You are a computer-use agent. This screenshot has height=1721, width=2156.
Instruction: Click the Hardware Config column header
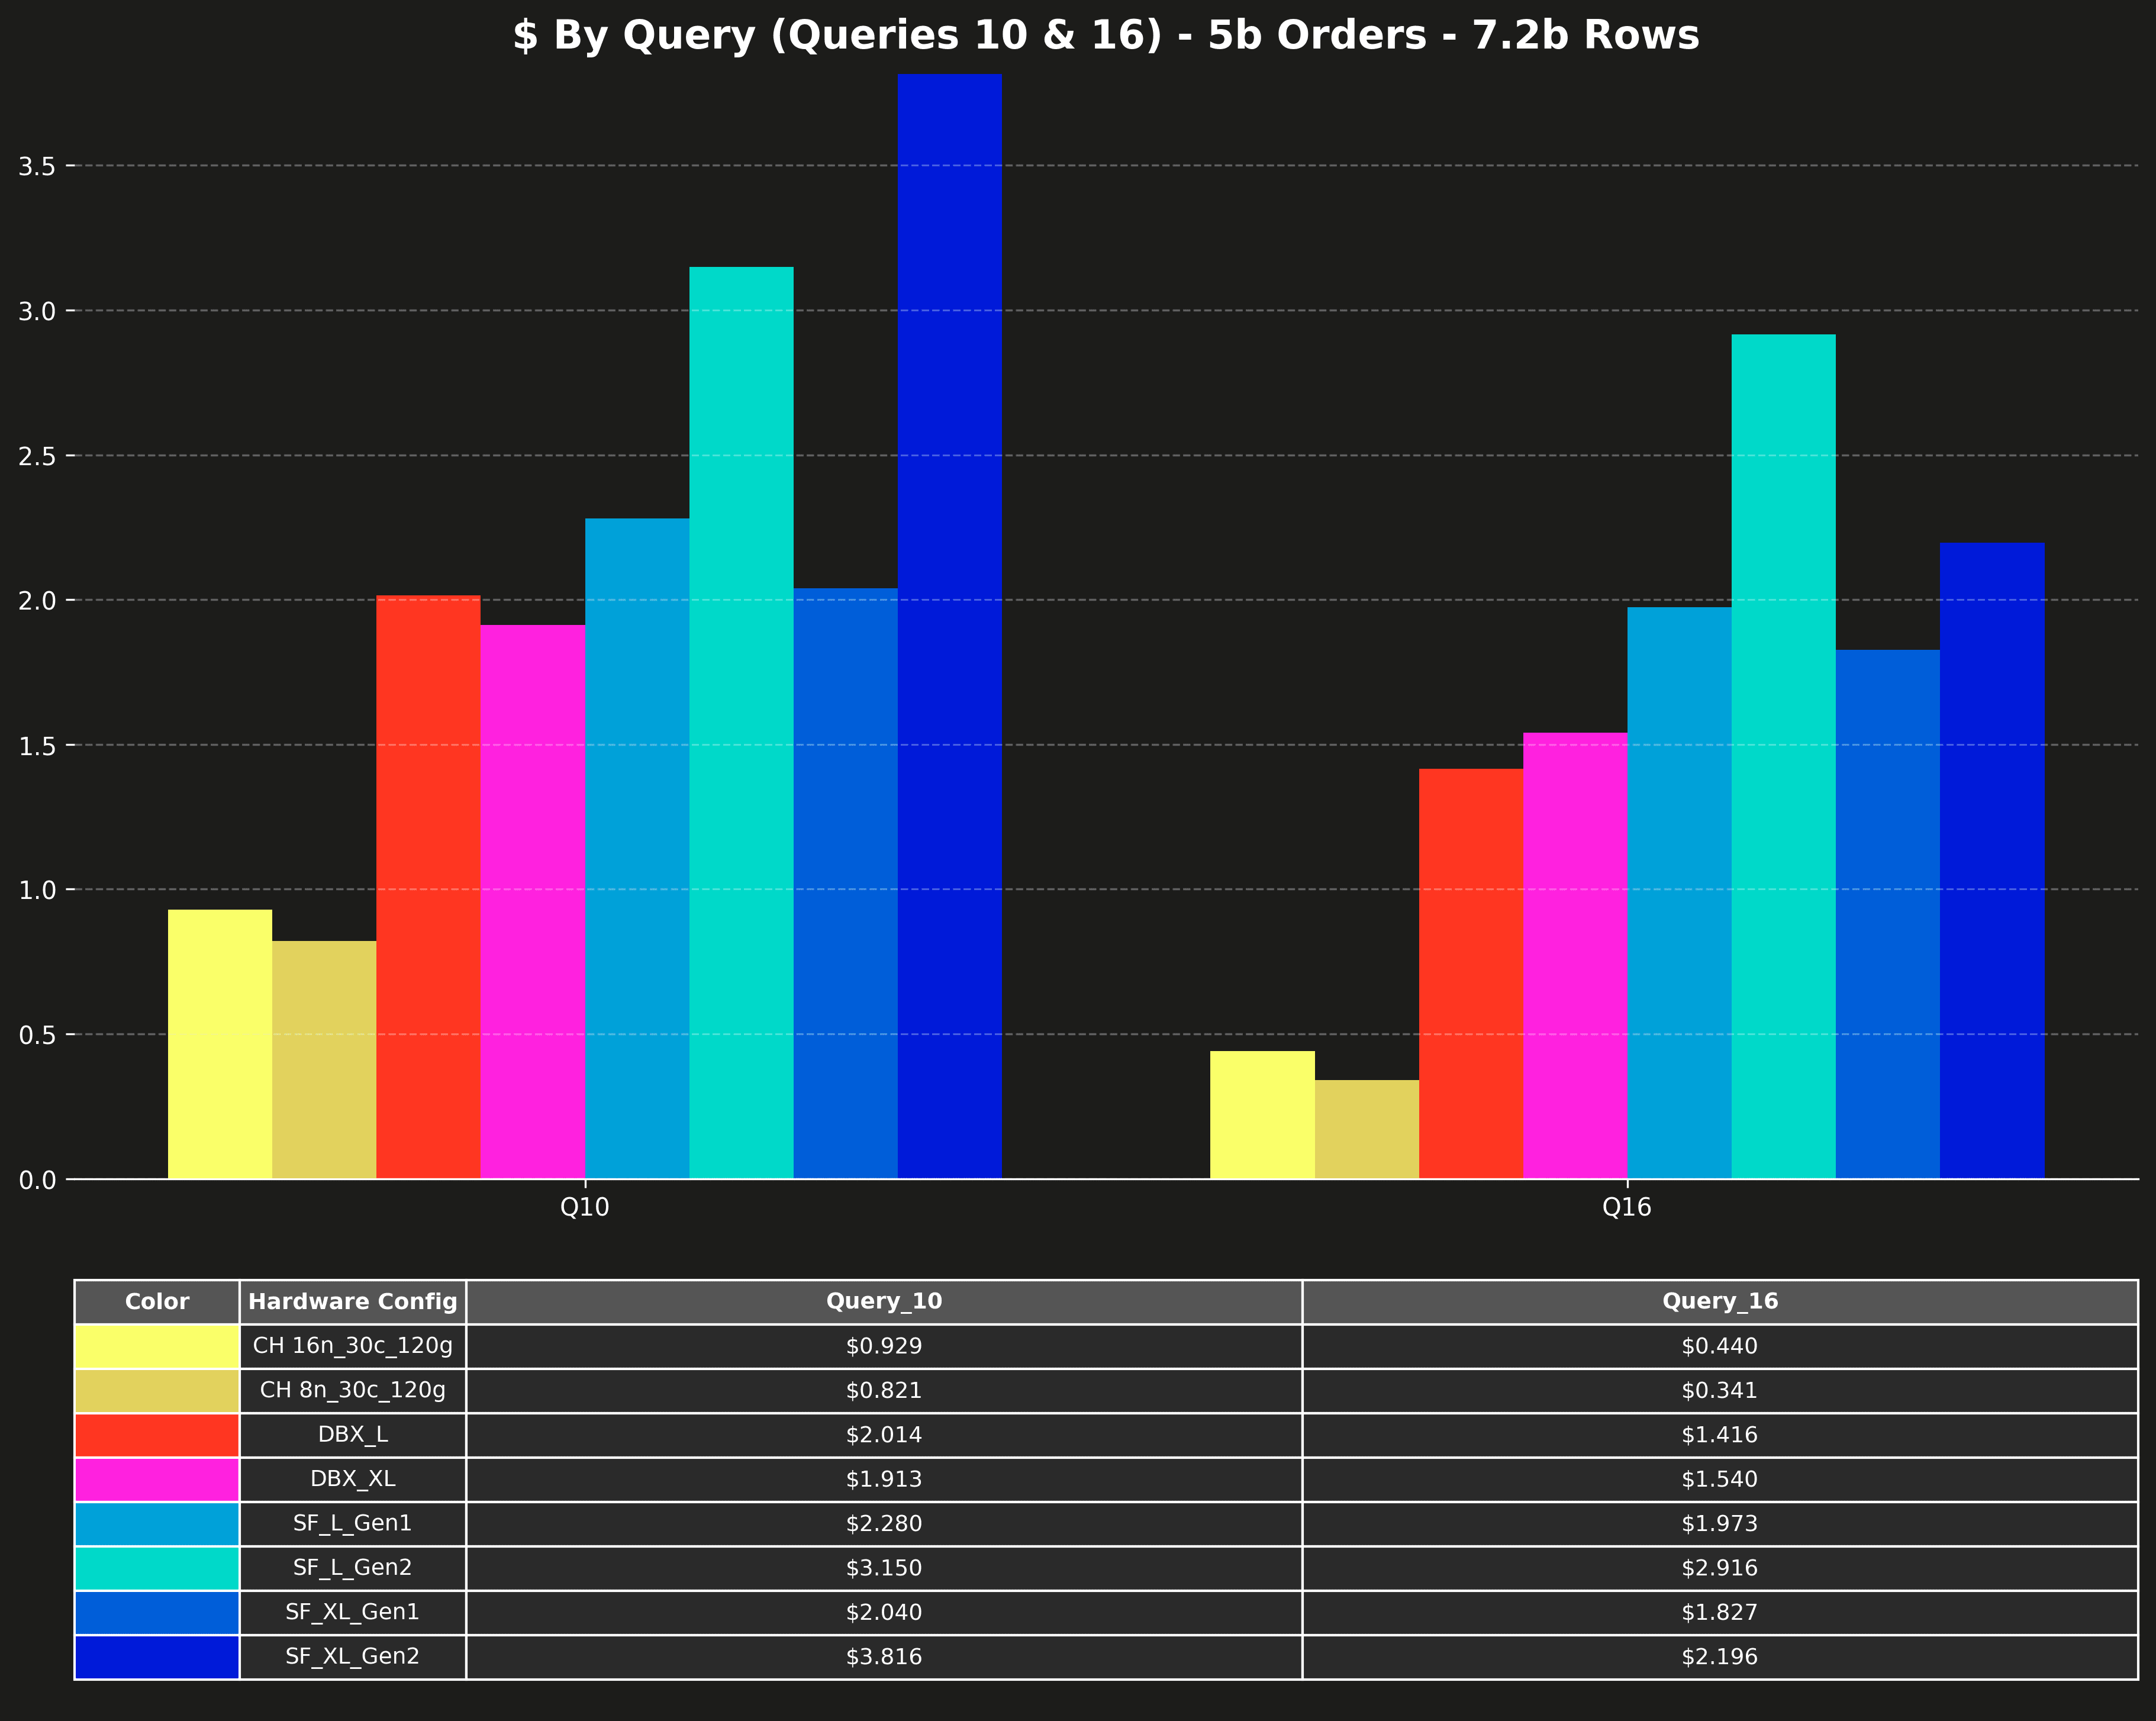click(352, 1301)
